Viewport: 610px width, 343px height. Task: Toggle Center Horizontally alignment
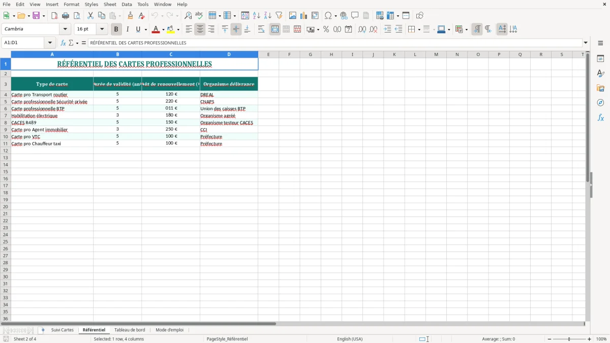click(200, 29)
